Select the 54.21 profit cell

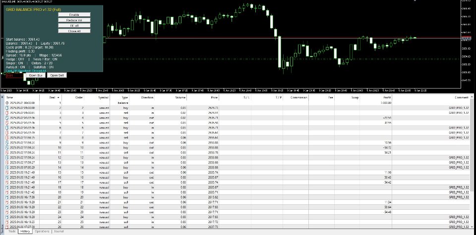coord(376,153)
